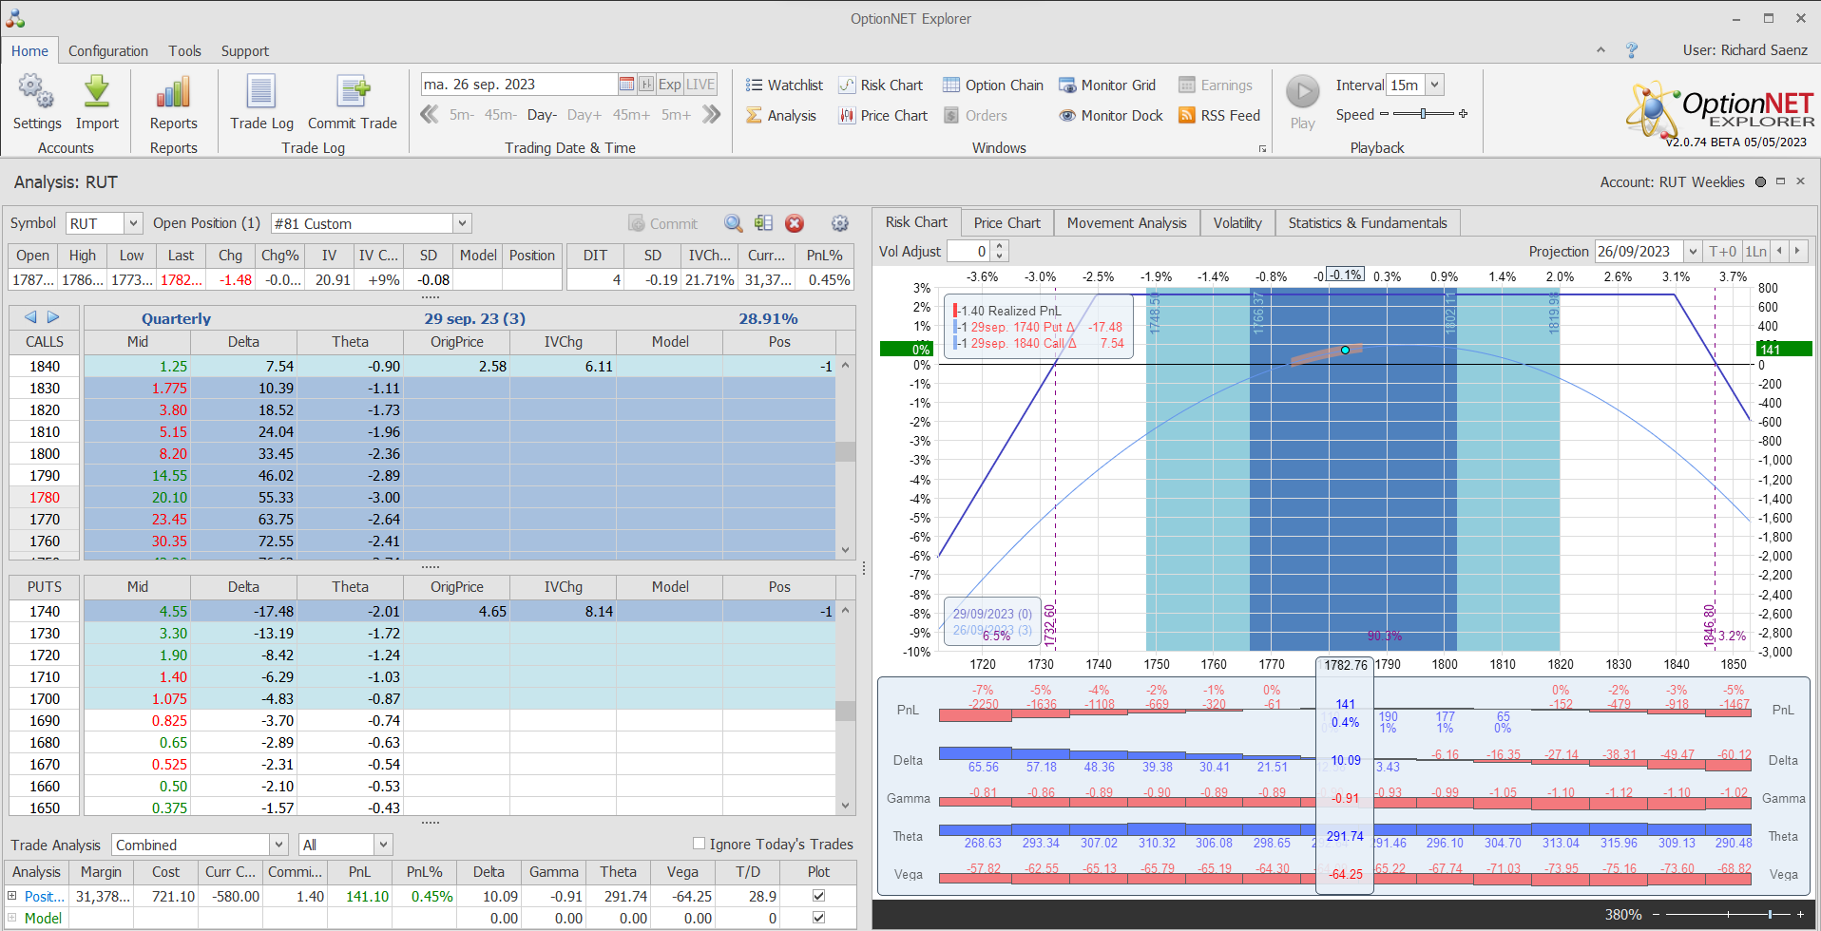
Task: Open the Reports chart icon
Action: tap(173, 93)
